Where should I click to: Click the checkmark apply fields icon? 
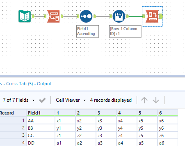[42, 100]
